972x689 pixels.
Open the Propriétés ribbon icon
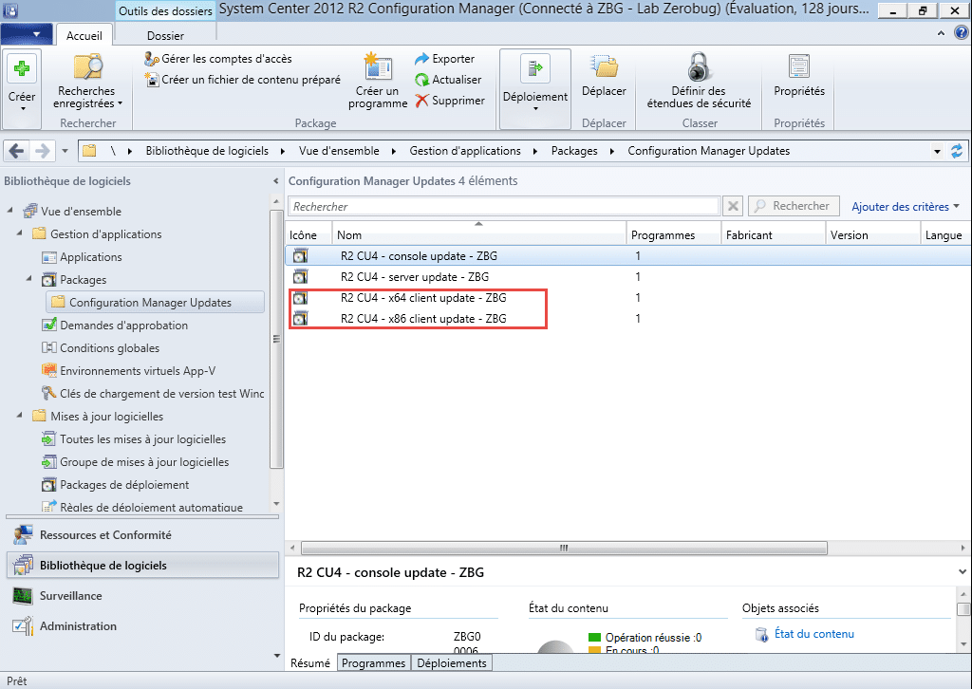point(799,67)
